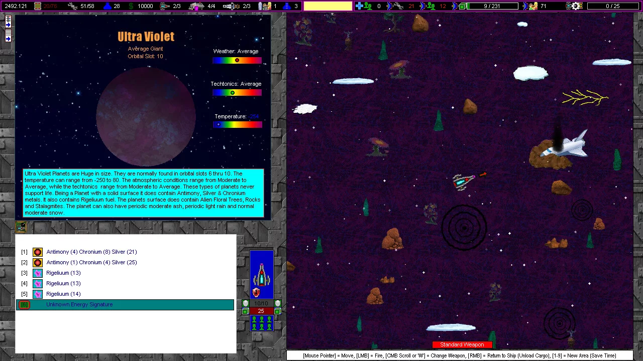Click the blue arrow panel icon at top left

8,22
